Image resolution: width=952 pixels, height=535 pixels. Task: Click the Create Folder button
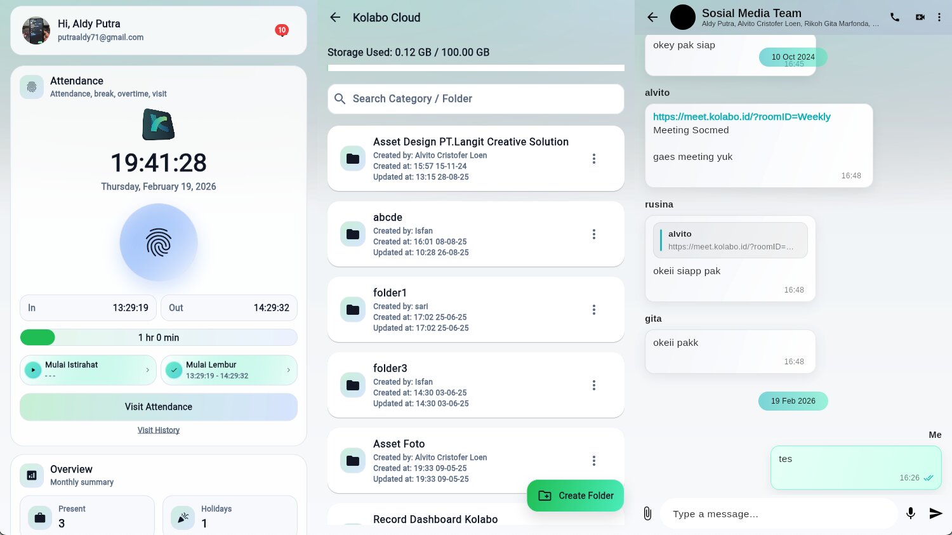click(576, 496)
